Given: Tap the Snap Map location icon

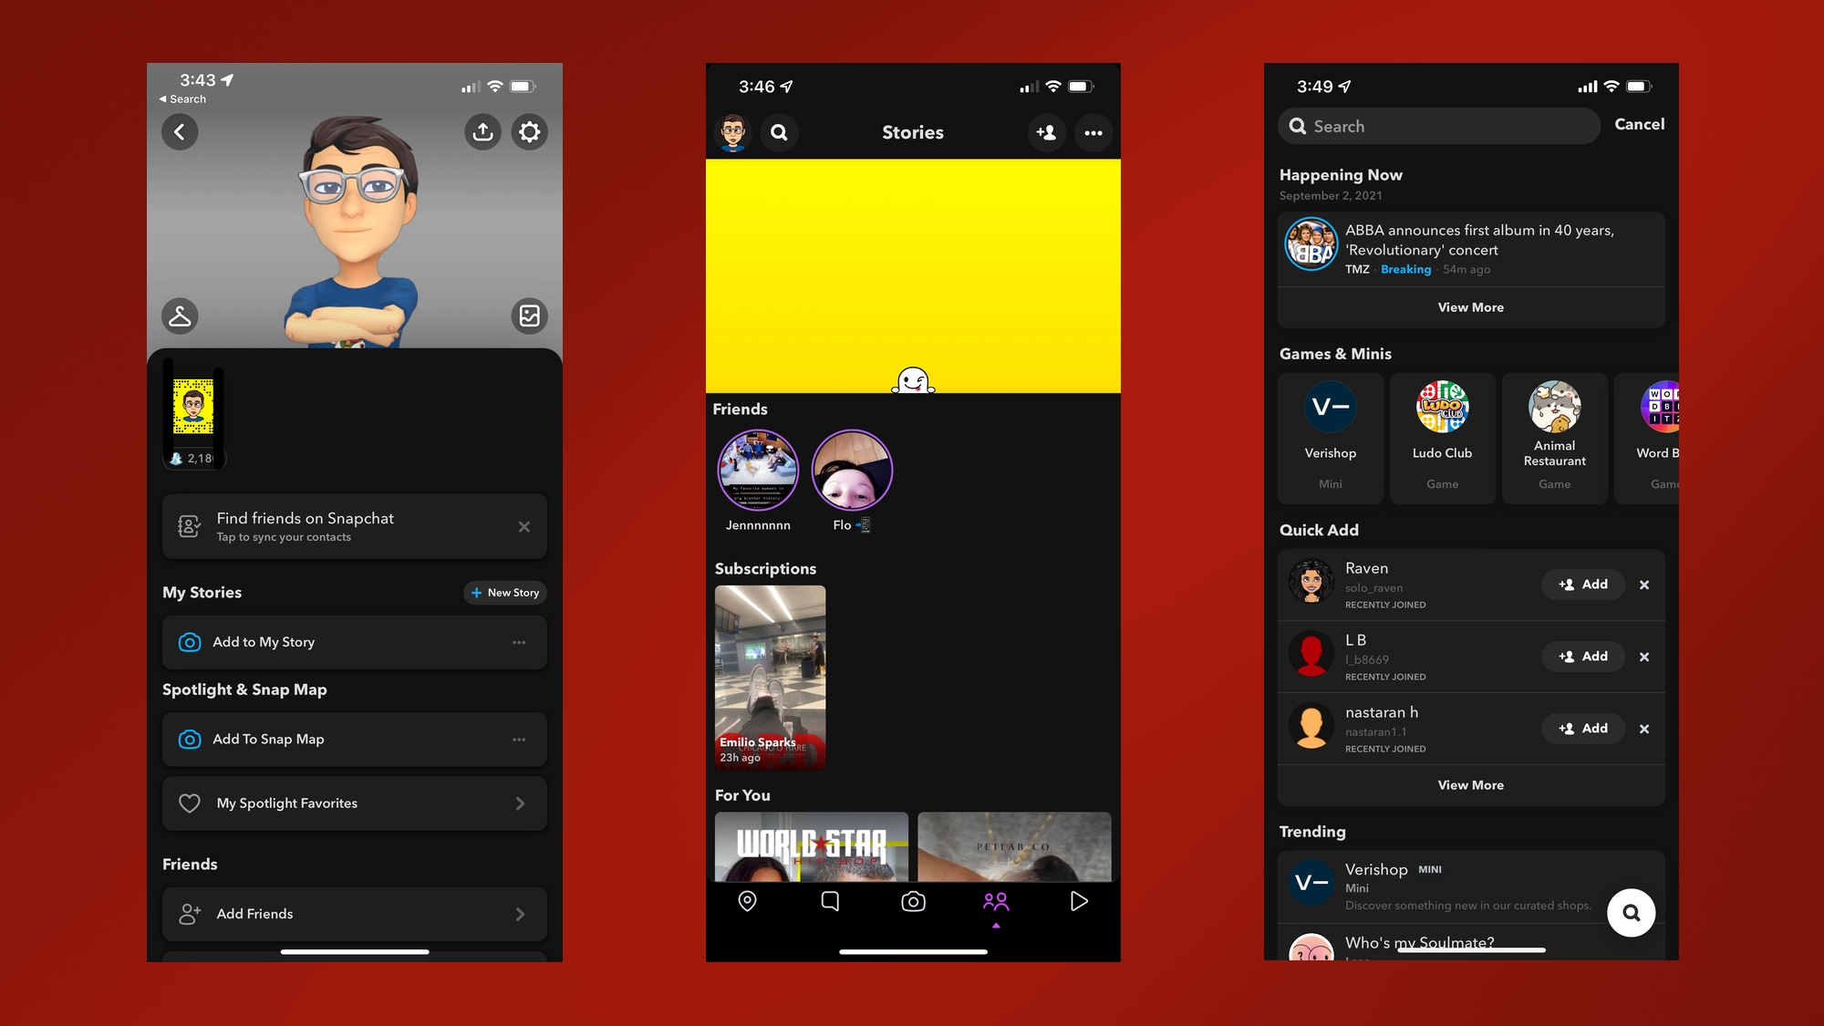Looking at the screenshot, I should pyautogui.click(x=747, y=901).
